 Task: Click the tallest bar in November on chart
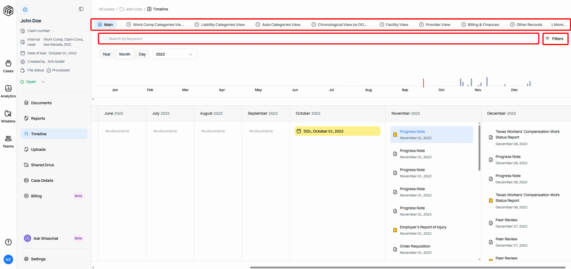click(x=487, y=82)
